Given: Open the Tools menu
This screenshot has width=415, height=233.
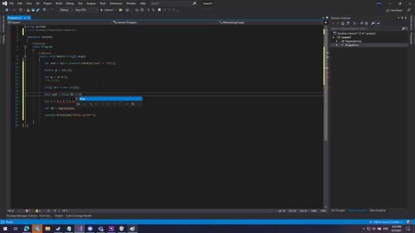Looking at the screenshot, I should click(102, 3).
